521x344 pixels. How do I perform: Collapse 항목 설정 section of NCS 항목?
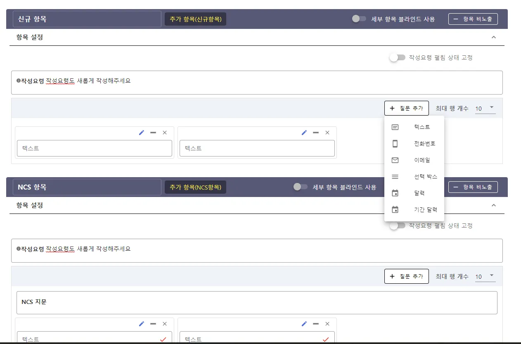(493, 205)
